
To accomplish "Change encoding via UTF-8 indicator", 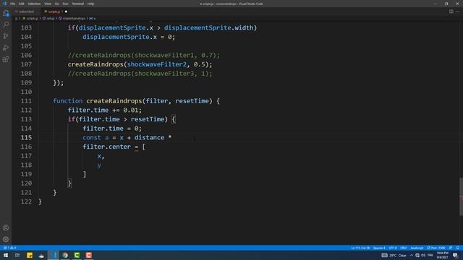I will pos(393,248).
